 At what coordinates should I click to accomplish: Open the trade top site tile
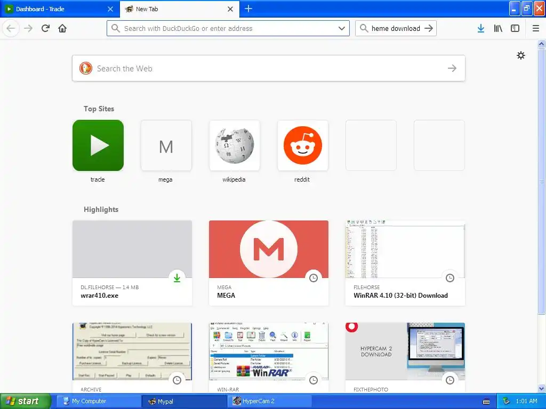coord(98,145)
